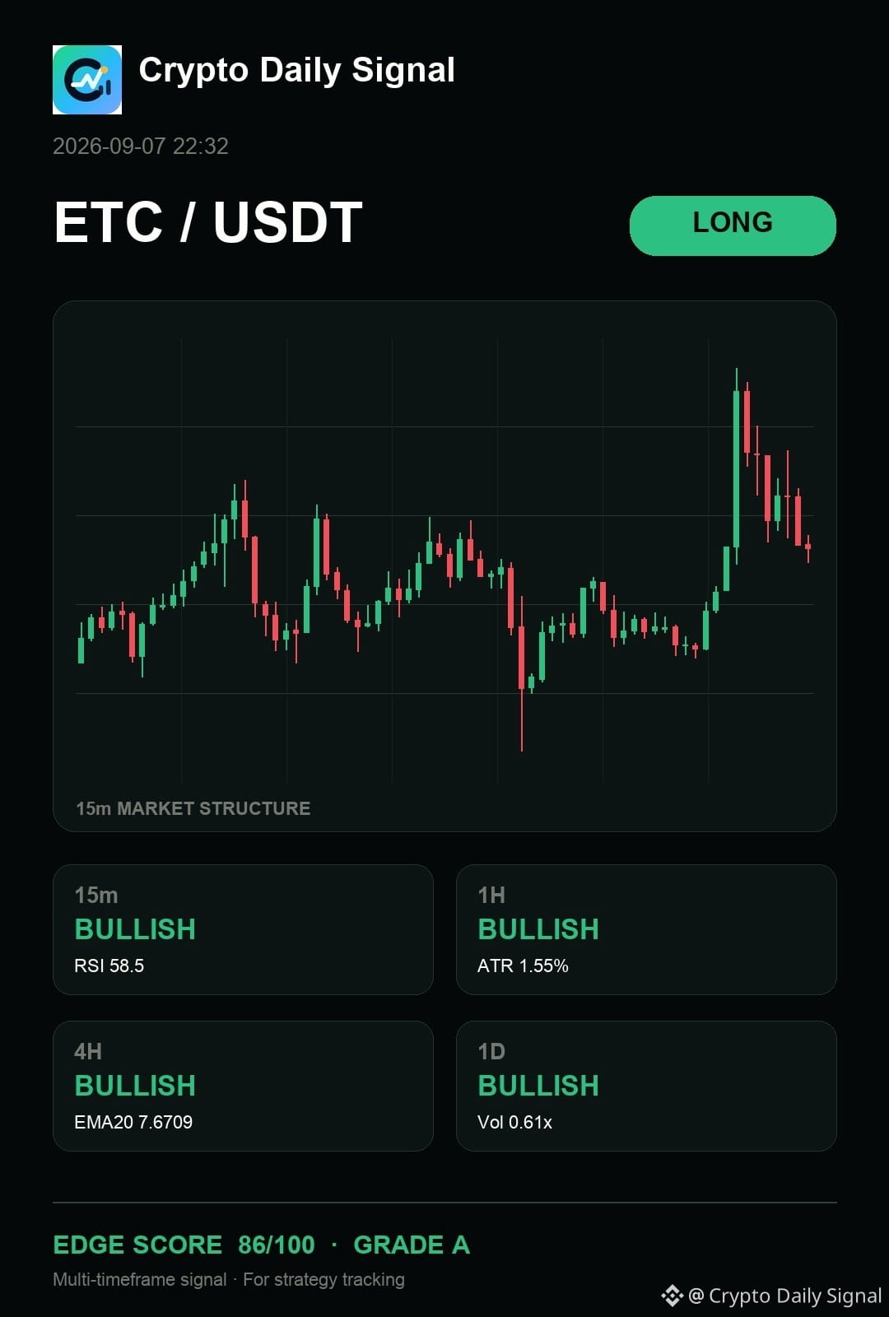Click the 2026-09-07 22:32 timestamp

(141, 147)
